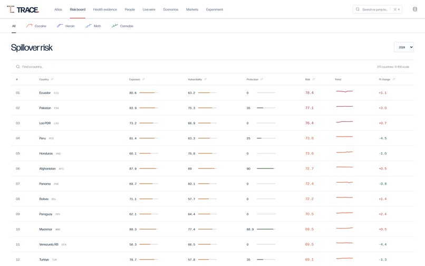425x266 pixels.
Task: Click the Exposure column header
Action: coord(134,79)
